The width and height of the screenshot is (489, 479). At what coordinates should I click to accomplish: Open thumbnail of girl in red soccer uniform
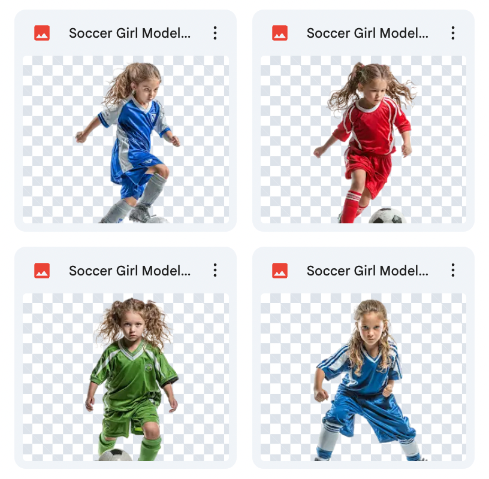363,140
